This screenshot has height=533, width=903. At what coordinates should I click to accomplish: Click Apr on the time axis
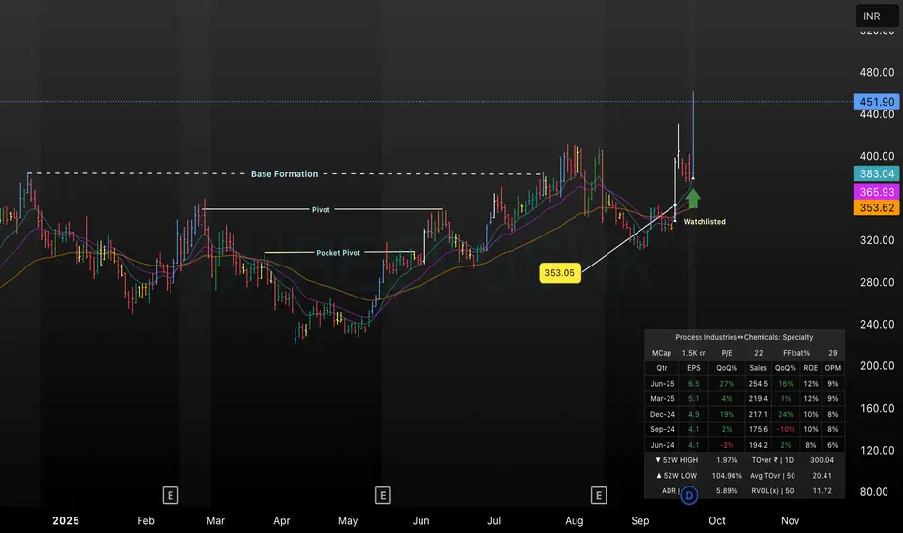(282, 521)
